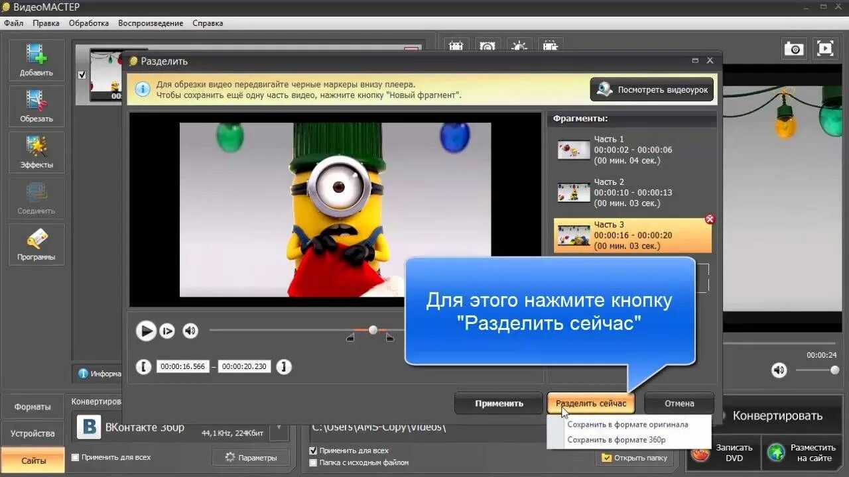The width and height of the screenshot is (849, 477).
Task: Click the info icon in the yellow hint bar
Action: pyautogui.click(x=141, y=89)
